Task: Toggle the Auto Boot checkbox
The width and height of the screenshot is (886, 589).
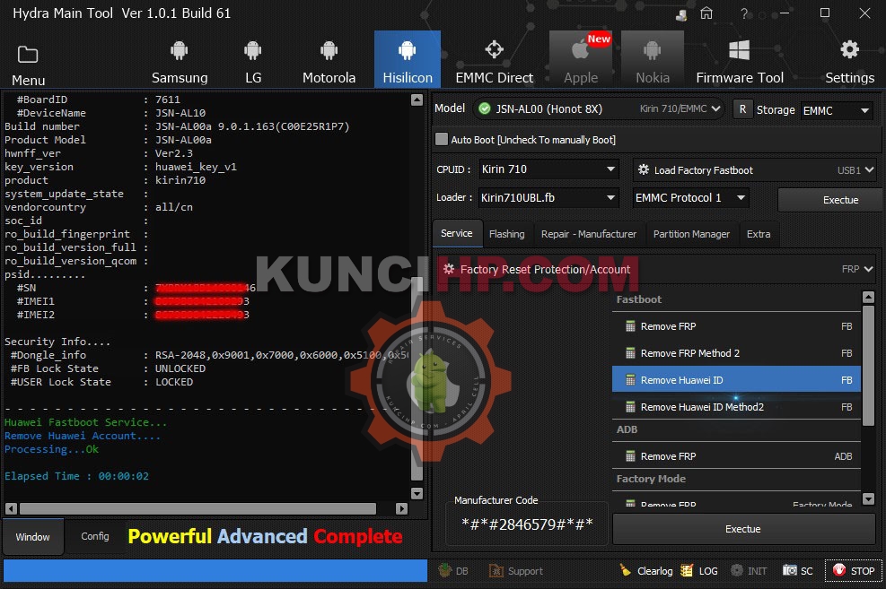Action: pyautogui.click(x=442, y=139)
